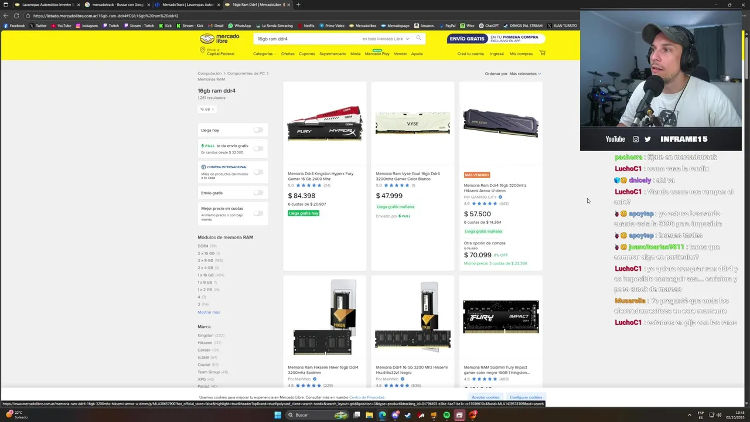Open the Instagram bookmark
This screenshot has width=750, height=422.
click(87, 26)
